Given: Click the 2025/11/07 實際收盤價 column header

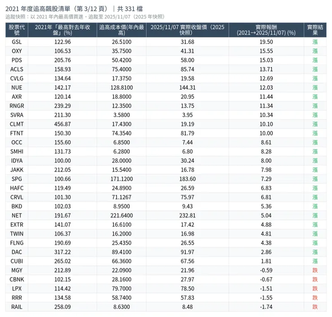Looking at the screenshot, I should 187,30.
